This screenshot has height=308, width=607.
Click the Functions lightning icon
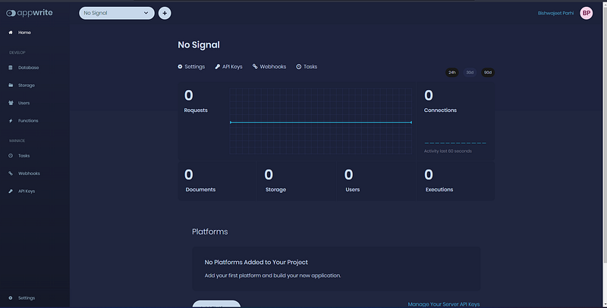[11, 121]
